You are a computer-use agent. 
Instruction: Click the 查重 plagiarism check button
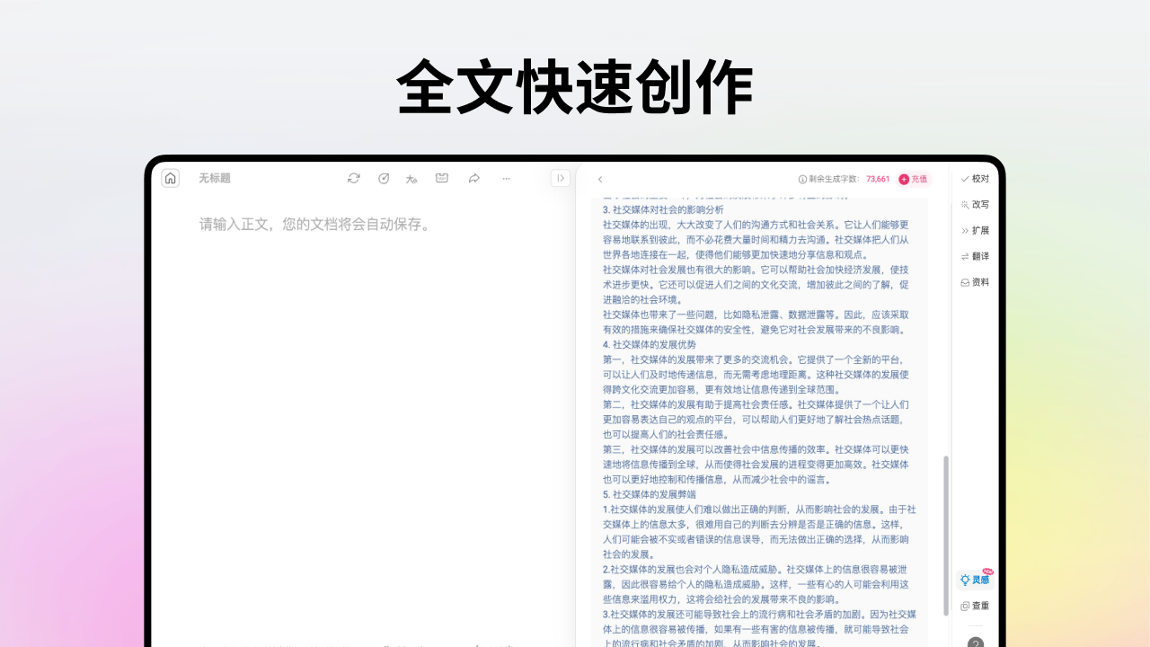975,606
